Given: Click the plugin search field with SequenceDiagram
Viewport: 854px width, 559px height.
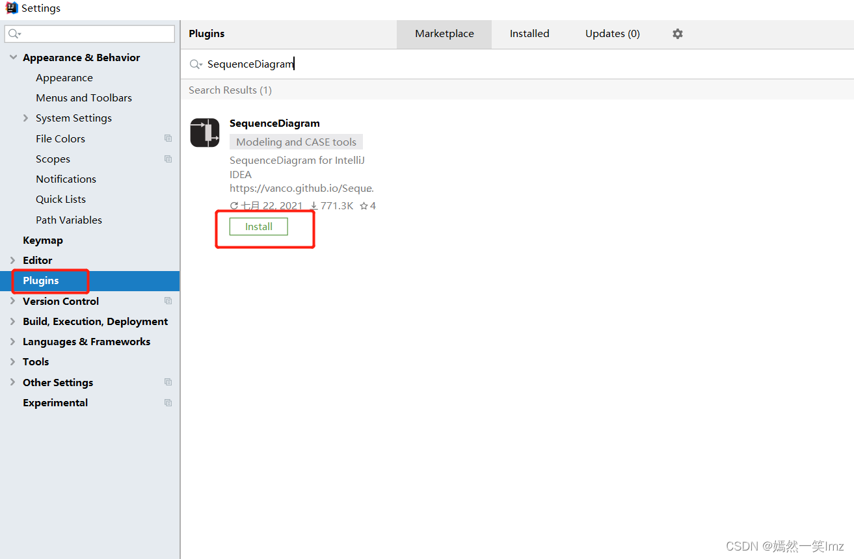Looking at the screenshot, I should (517, 64).
